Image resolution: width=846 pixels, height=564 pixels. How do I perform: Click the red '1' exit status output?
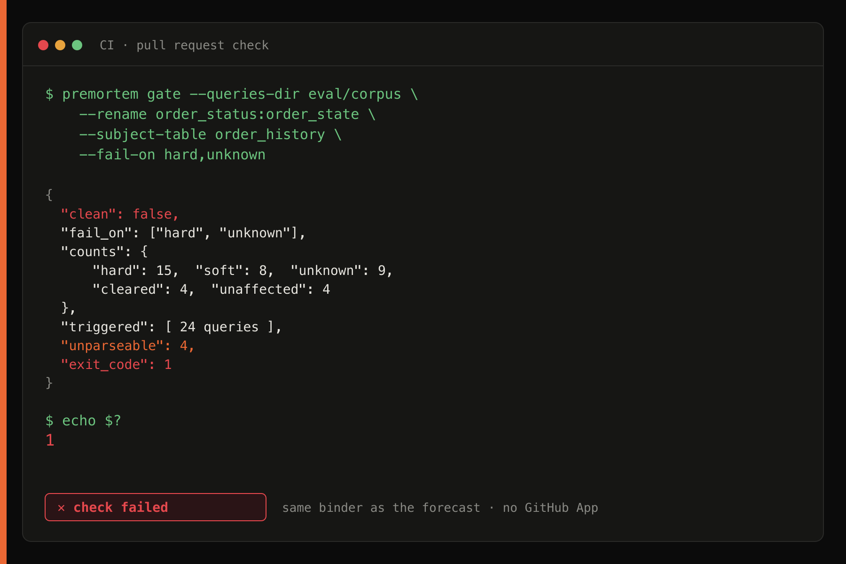50,440
